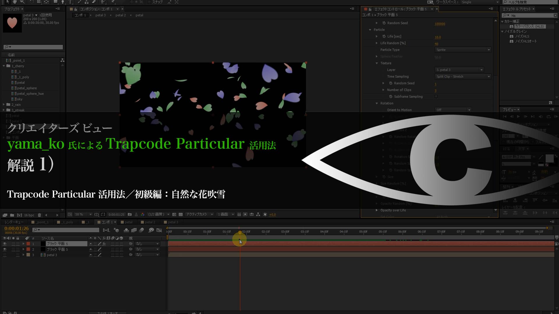
Task: Click the orange label swatch of layer 1
Action: tap(28, 244)
